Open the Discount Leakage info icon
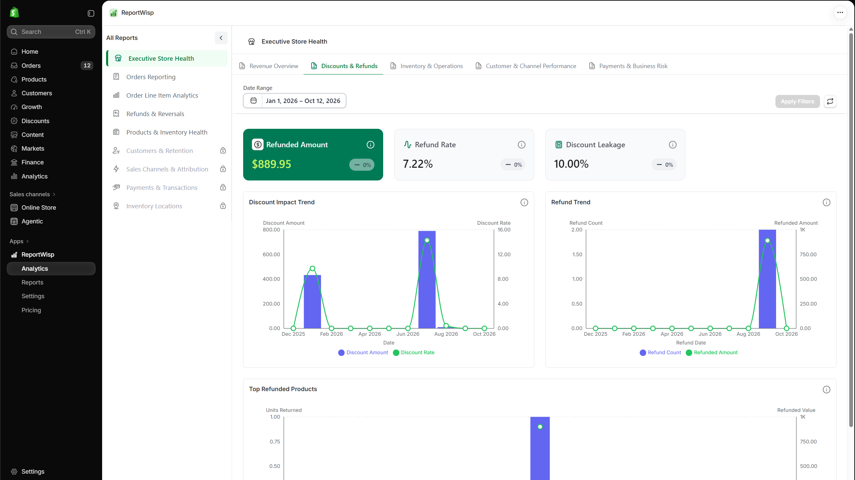Image resolution: width=855 pixels, height=480 pixels. coord(673,145)
